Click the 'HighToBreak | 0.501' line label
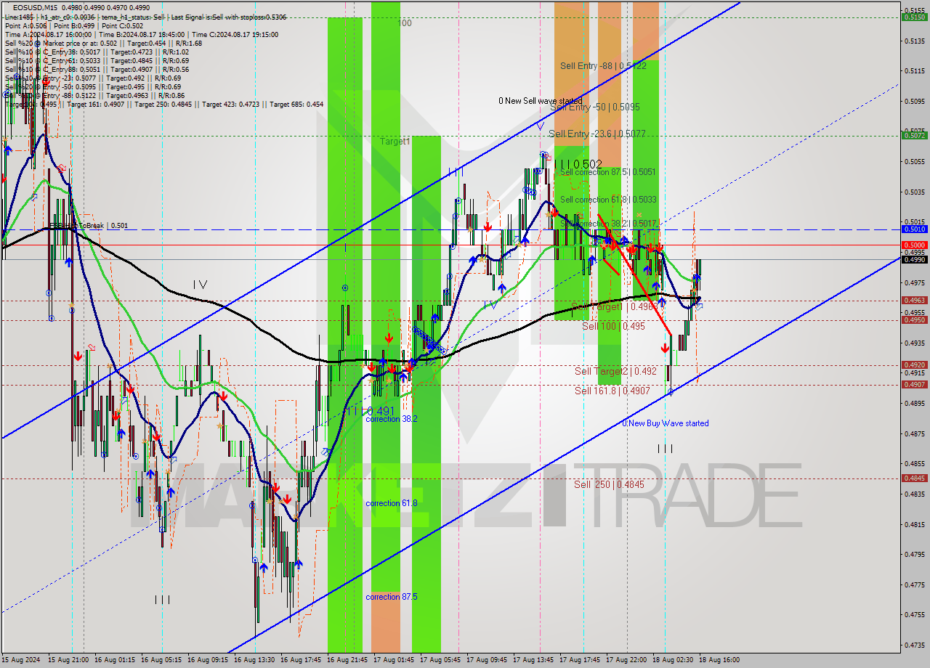This screenshot has height=668, width=930. click(89, 225)
